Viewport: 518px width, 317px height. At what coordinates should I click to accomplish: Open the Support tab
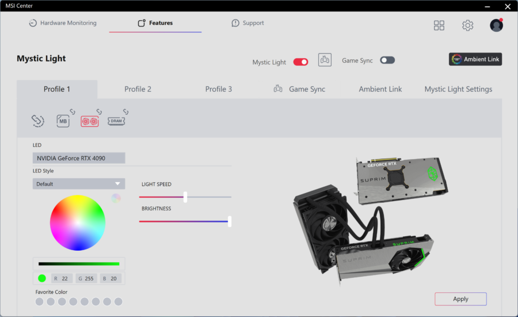coord(247,23)
